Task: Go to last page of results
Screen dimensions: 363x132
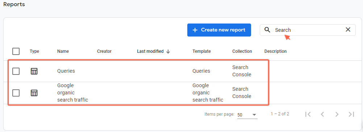Action: click(x=351, y=114)
